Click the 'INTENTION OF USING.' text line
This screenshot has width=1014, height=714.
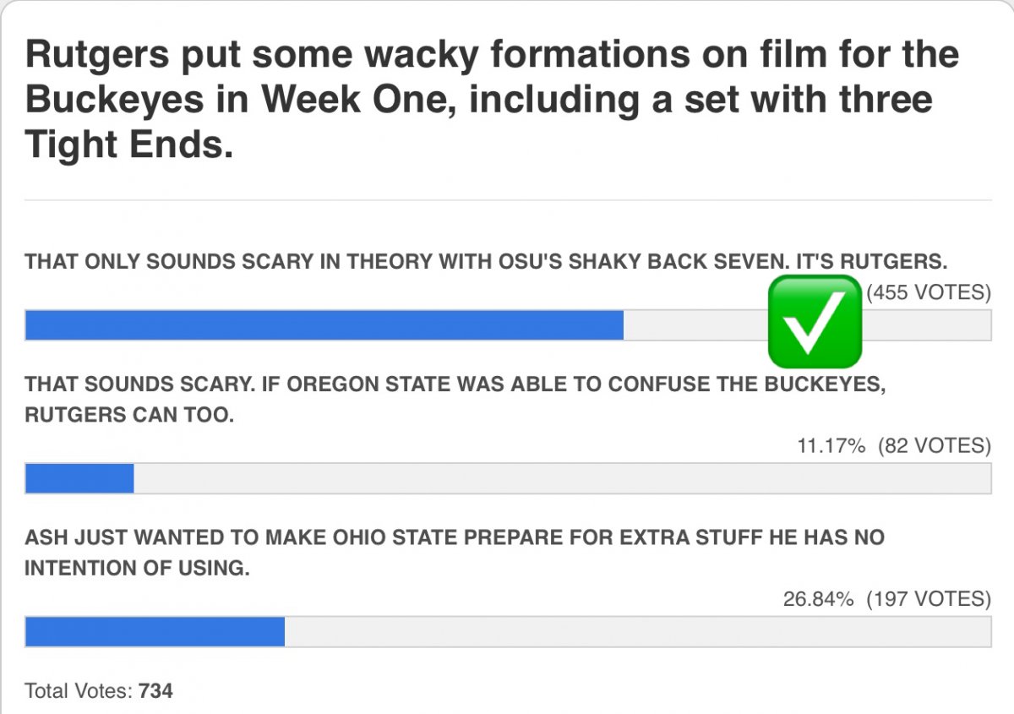(x=137, y=569)
